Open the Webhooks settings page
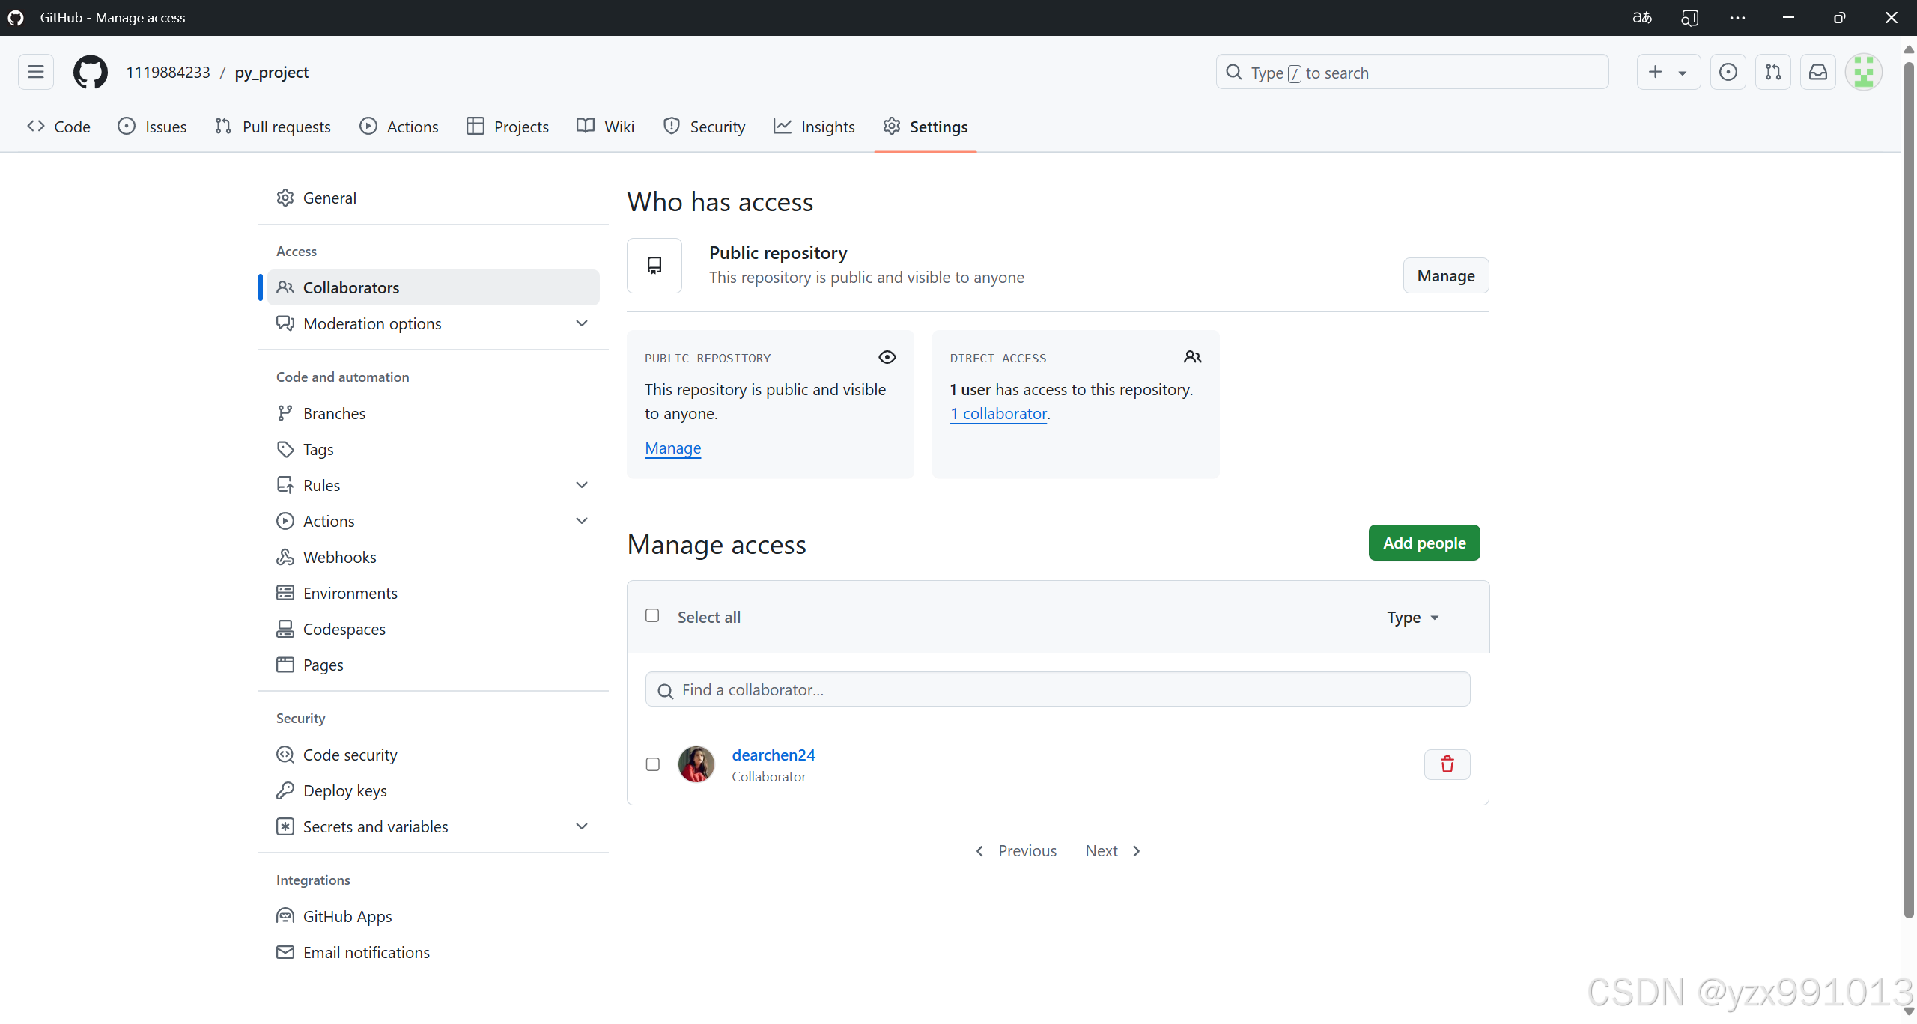This screenshot has height=1024, width=1917. click(x=339, y=557)
